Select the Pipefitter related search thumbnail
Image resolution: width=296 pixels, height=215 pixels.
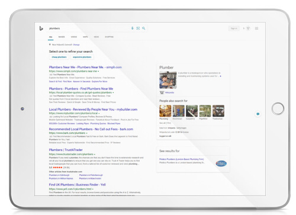click(x=205, y=111)
